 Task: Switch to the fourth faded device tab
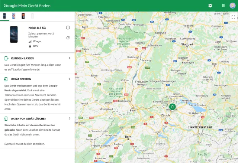32,16
